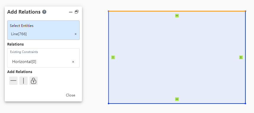Close the Add Relations dialog
This screenshot has height=113, width=254.
tap(70, 95)
